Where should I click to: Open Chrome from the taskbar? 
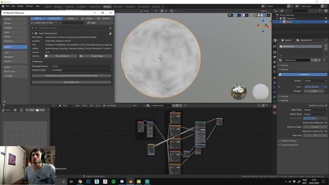(x=80, y=181)
